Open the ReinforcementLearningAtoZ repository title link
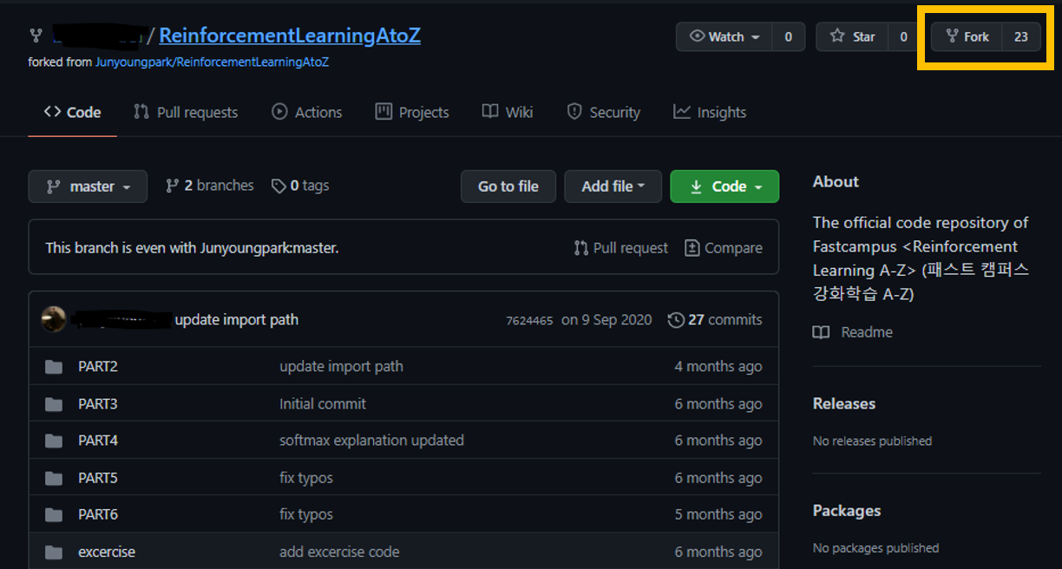Image resolution: width=1062 pixels, height=569 pixels. pos(290,36)
